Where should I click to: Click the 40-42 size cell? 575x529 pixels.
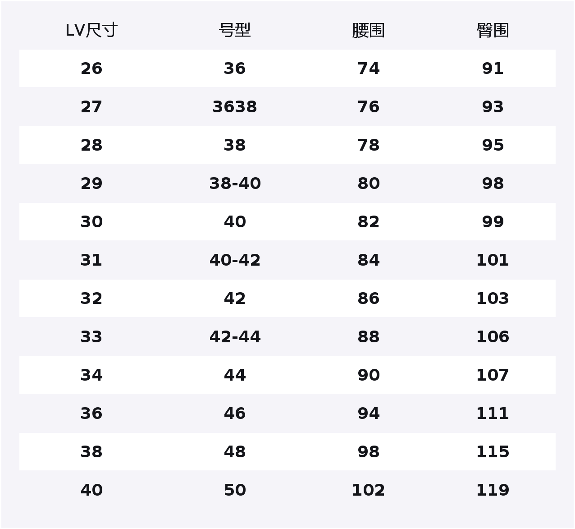pyautogui.click(x=235, y=260)
